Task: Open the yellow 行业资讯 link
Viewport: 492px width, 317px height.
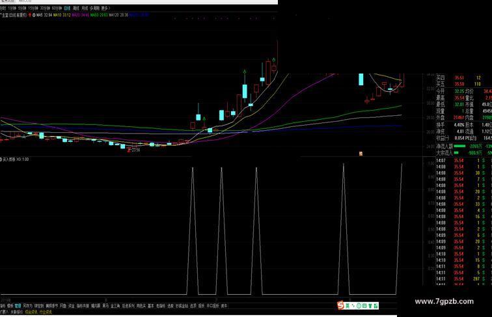Action: tap(46, 312)
